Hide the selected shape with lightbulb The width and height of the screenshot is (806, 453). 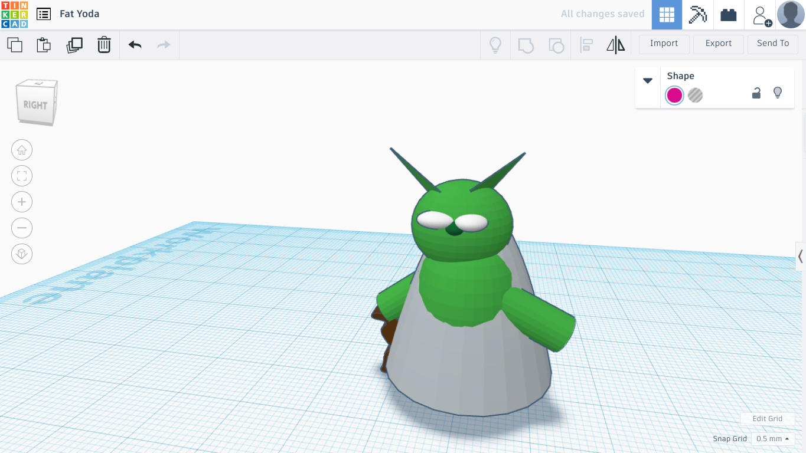[x=778, y=93]
